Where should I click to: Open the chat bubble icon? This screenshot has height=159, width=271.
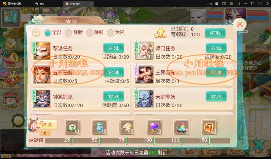click(18, 121)
